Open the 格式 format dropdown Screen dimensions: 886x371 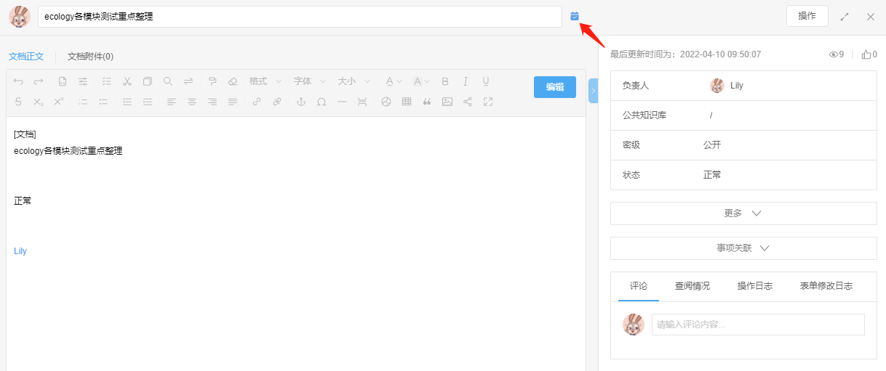click(264, 81)
